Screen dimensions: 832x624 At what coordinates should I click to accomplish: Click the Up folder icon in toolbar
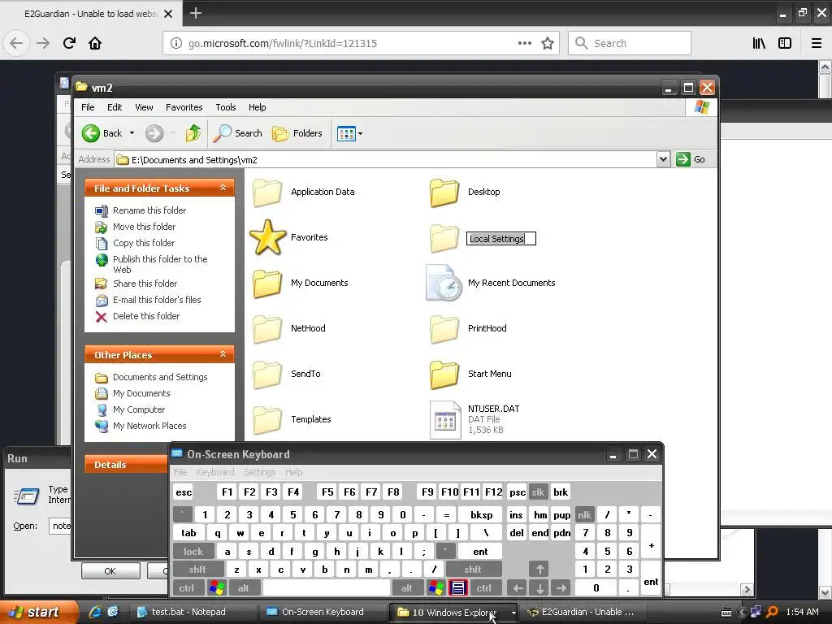pyautogui.click(x=193, y=133)
